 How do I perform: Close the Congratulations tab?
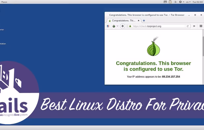[x=139, y=20]
